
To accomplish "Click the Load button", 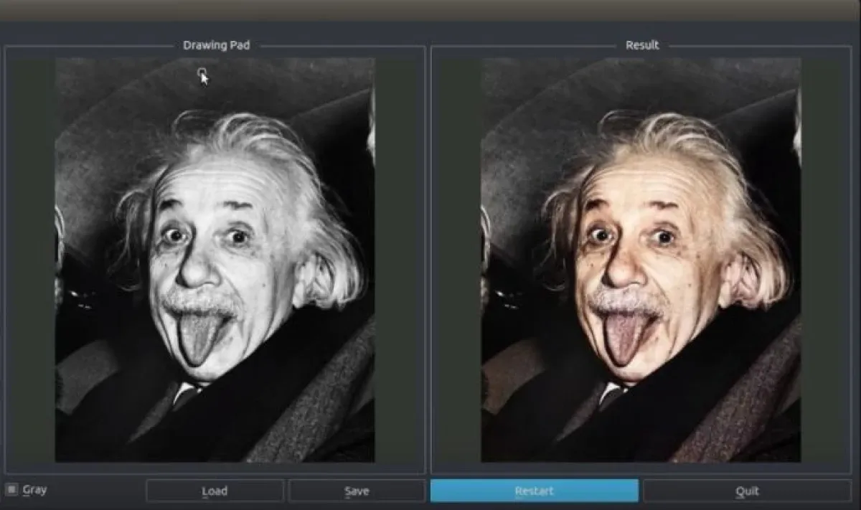I will [215, 491].
